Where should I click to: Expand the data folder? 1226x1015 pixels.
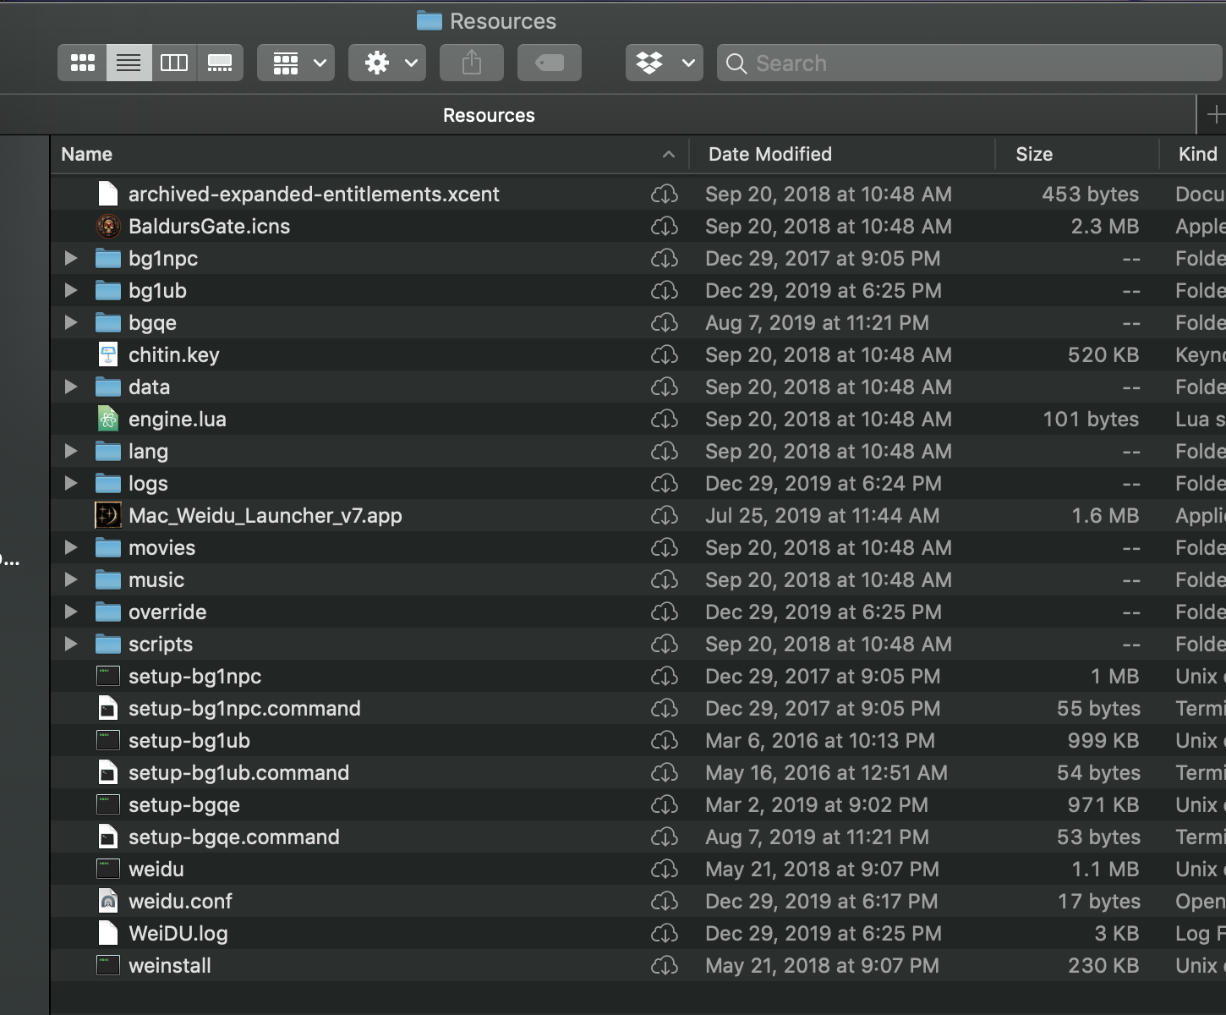[x=71, y=387]
